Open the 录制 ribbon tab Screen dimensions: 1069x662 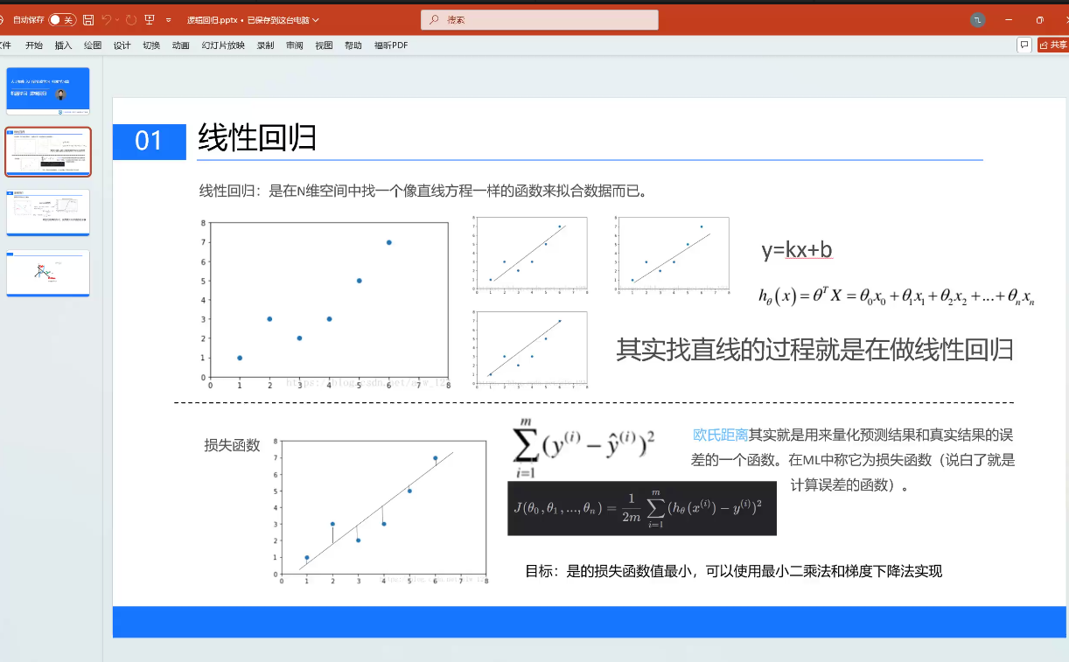pos(265,45)
